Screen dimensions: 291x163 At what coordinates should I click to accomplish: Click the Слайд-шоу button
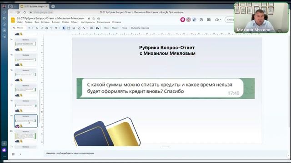pos(229,19)
